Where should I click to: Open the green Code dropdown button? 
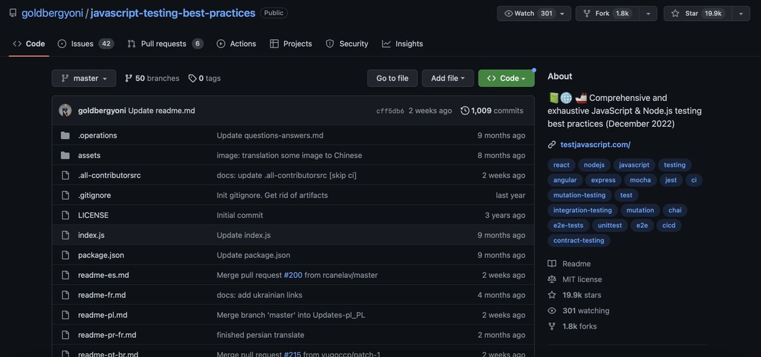pyautogui.click(x=506, y=78)
